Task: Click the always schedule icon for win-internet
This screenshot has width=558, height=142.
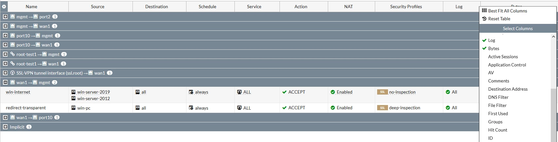Action: point(191,92)
